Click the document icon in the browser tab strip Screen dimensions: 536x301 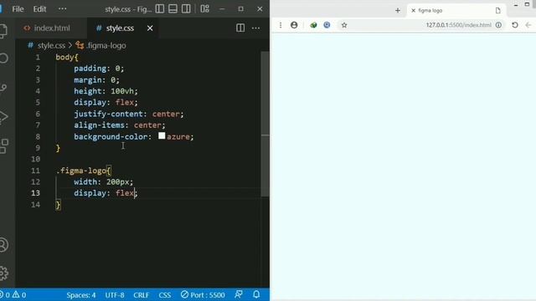(497, 11)
